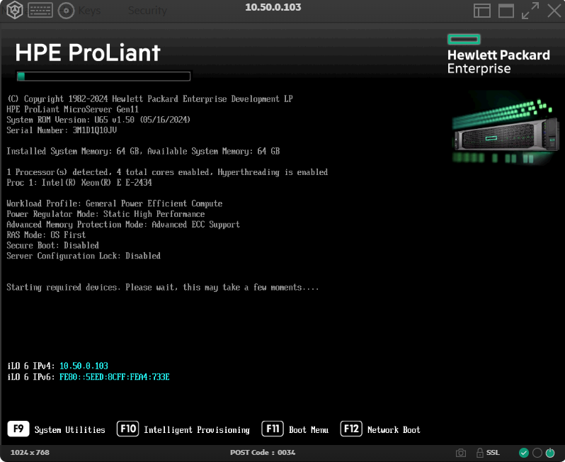Click the F12 key box
The width and height of the screenshot is (565, 462).
pos(351,429)
